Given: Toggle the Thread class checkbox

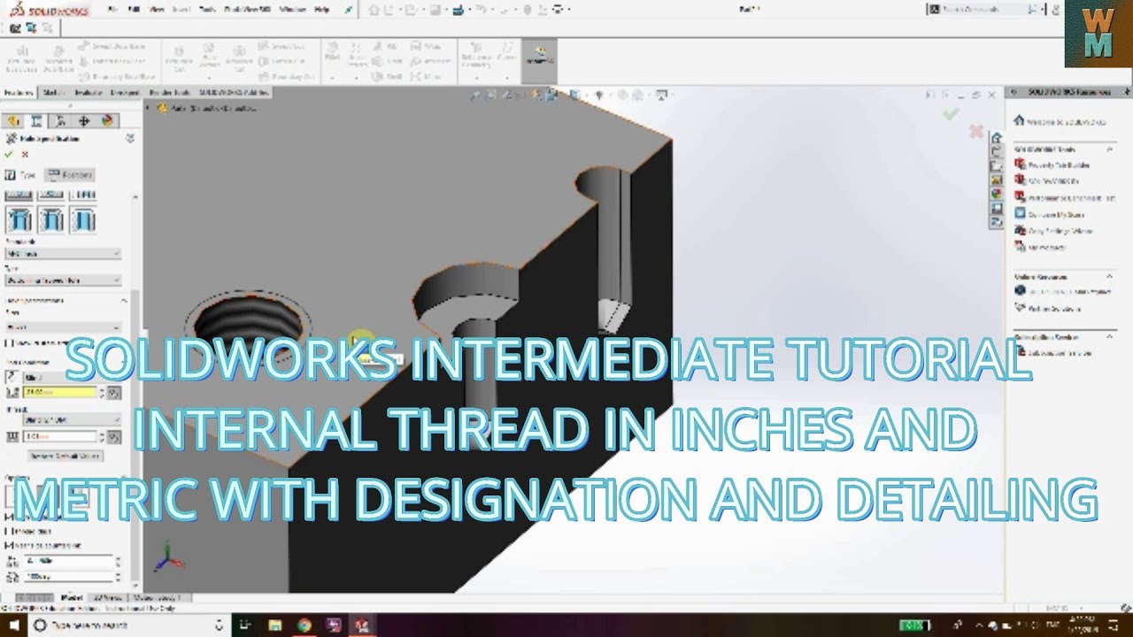Looking at the screenshot, I should click(9, 531).
